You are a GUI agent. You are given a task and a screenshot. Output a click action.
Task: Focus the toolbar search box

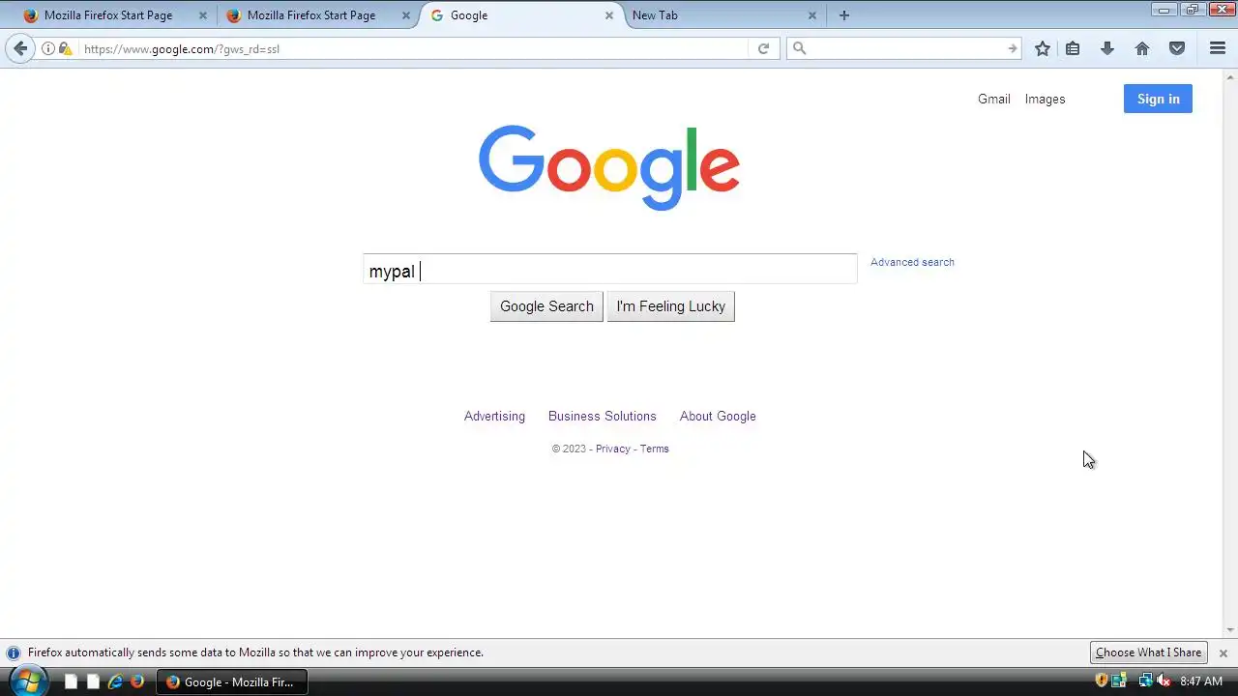point(904,48)
